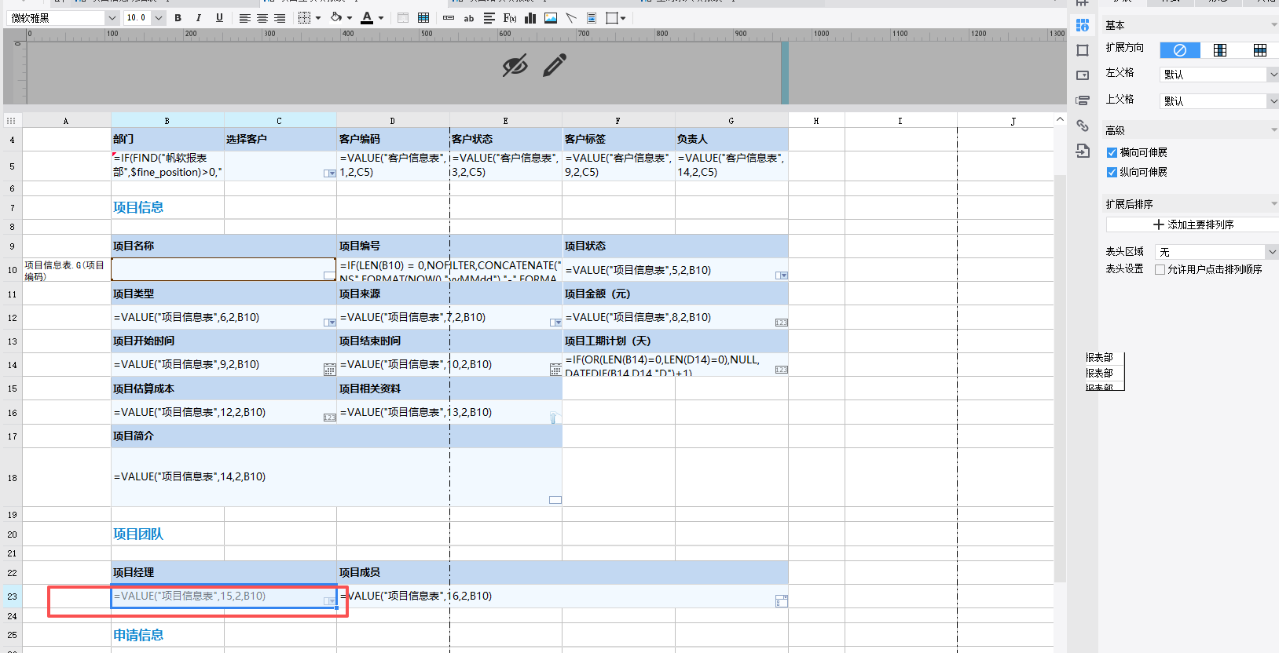1279x653 pixels.
Task: Insert an image into the cell
Action: (x=551, y=18)
